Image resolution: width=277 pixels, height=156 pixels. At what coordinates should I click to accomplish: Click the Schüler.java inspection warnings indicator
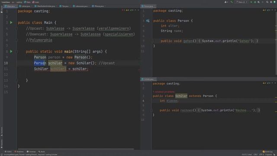267,83
